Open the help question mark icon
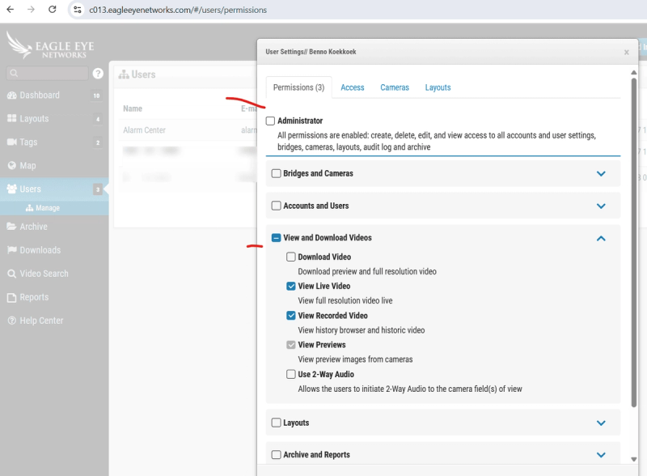Screen dimensions: 647x476 point(98,73)
